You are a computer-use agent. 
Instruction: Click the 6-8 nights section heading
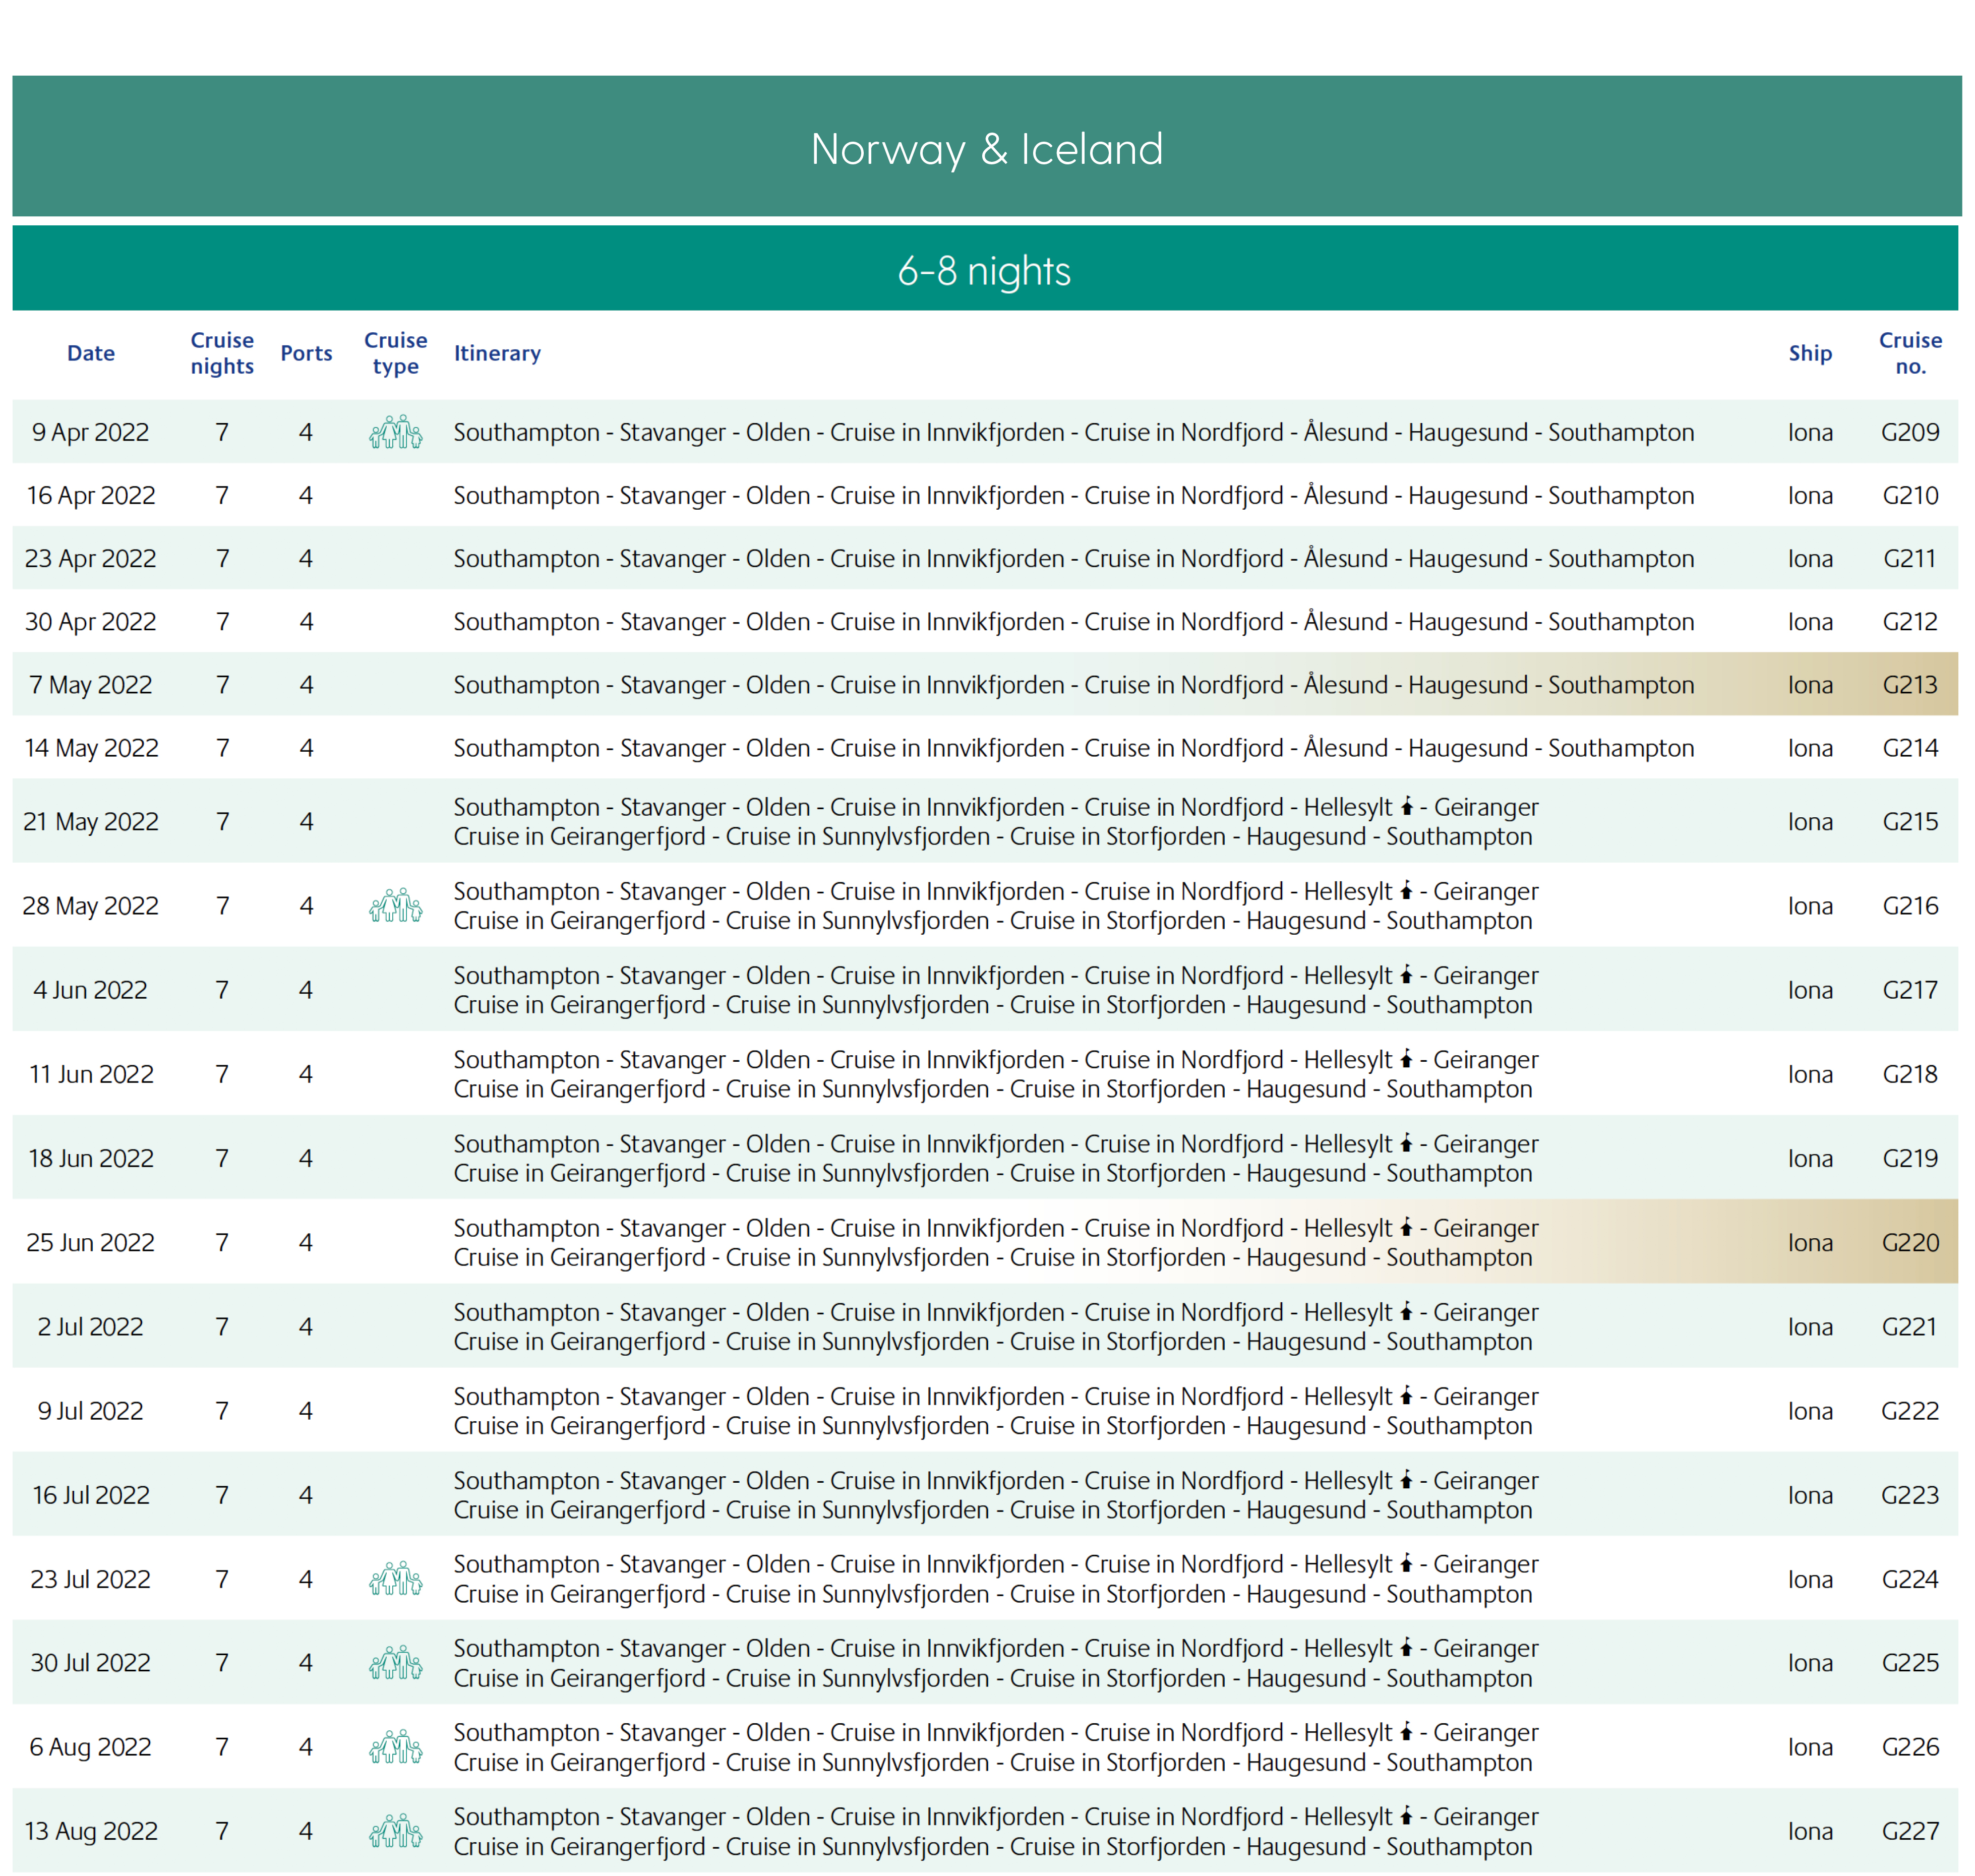[x=984, y=271]
